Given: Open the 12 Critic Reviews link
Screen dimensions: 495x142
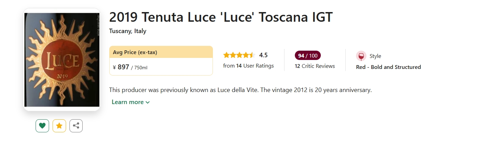Looking at the screenshot, I should [x=315, y=66].
